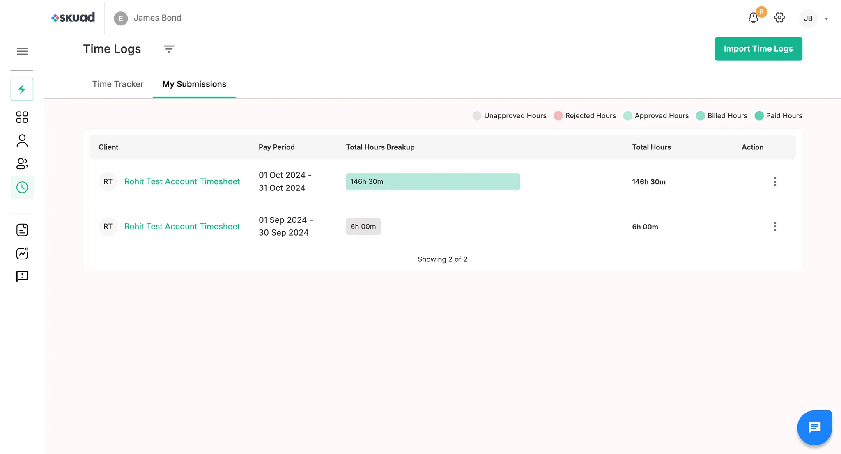The width and height of the screenshot is (841, 454).
Task: Open the single person profile icon
Action: click(x=22, y=140)
